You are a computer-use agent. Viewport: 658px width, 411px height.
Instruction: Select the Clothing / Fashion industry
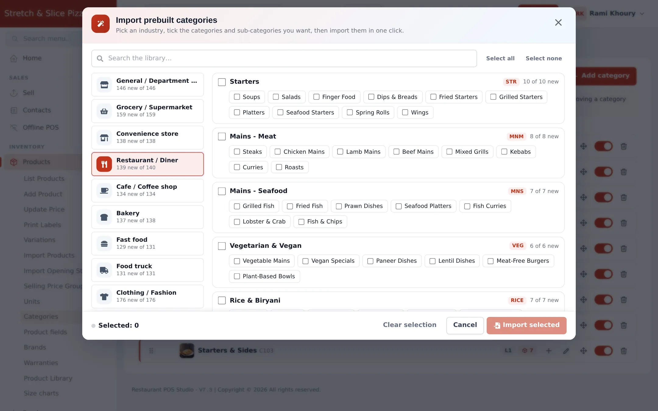[x=147, y=297]
